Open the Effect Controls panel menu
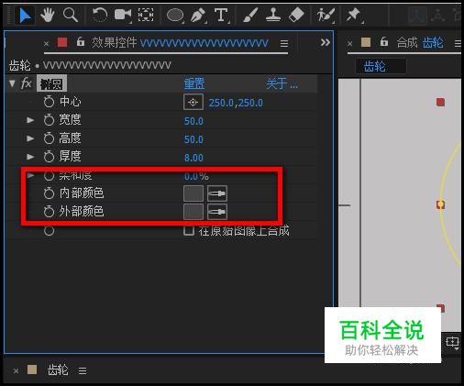The height and width of the screenshot is (386, 464). [284, 44]
